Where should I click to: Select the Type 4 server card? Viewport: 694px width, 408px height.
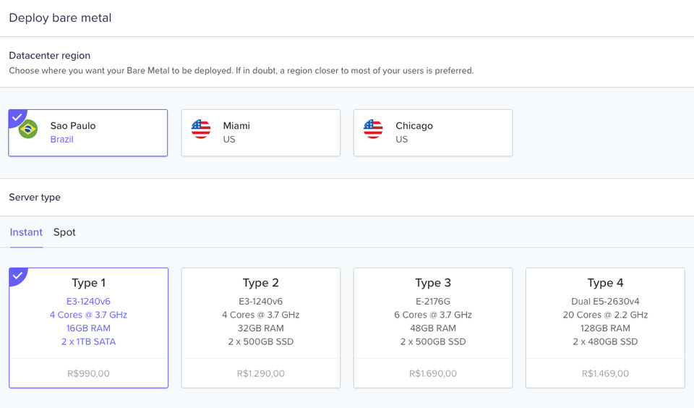click(605, 328)
